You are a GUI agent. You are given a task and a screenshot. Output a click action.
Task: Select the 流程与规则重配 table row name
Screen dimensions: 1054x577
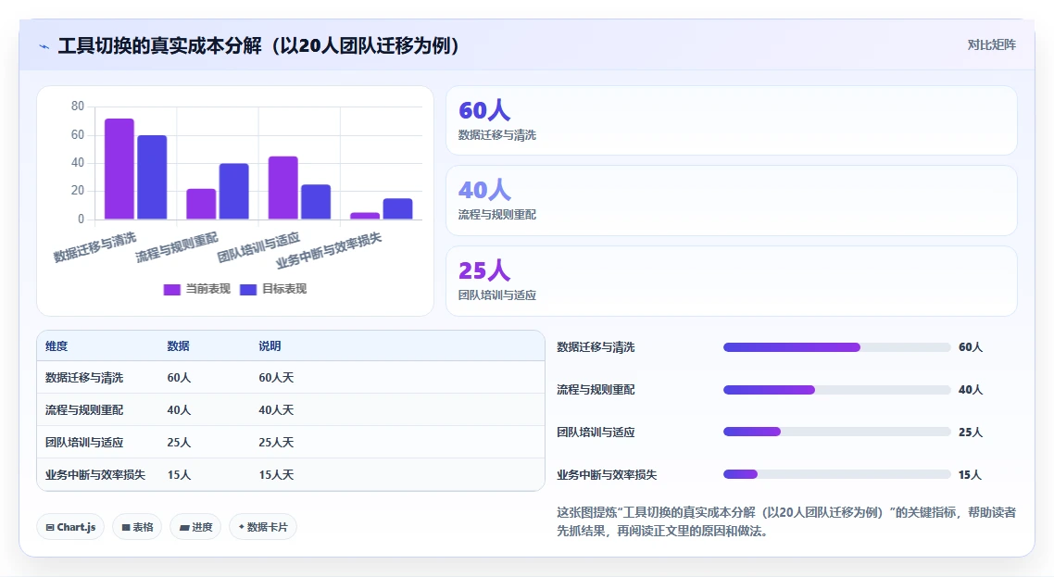[84, 410]
